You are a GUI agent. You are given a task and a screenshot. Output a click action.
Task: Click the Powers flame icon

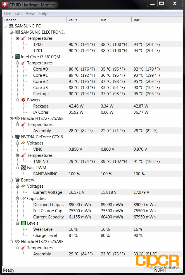[x=23, y=100]
